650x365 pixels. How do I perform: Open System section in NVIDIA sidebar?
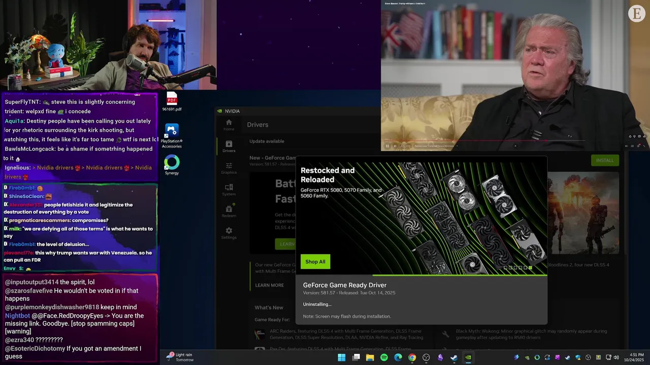(229, 190)
